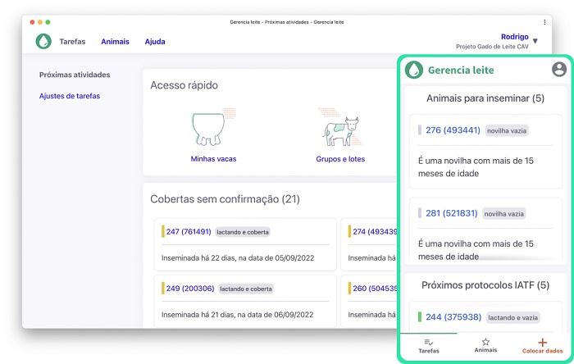Screen dimensions: 574x364
Task: Open animal 281 (521831) in mobile panel
Action: 451,213
